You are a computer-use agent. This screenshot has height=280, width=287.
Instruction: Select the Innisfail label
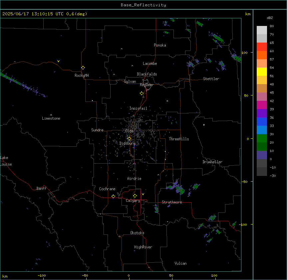pos(138,108)
